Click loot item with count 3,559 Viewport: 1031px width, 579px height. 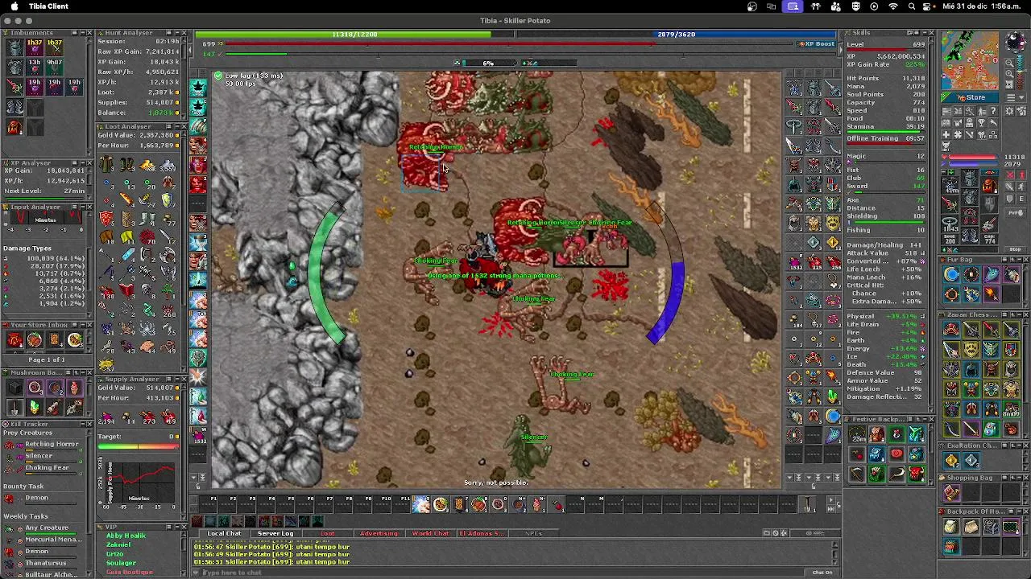pyautogui.click(x=167, y=165)
